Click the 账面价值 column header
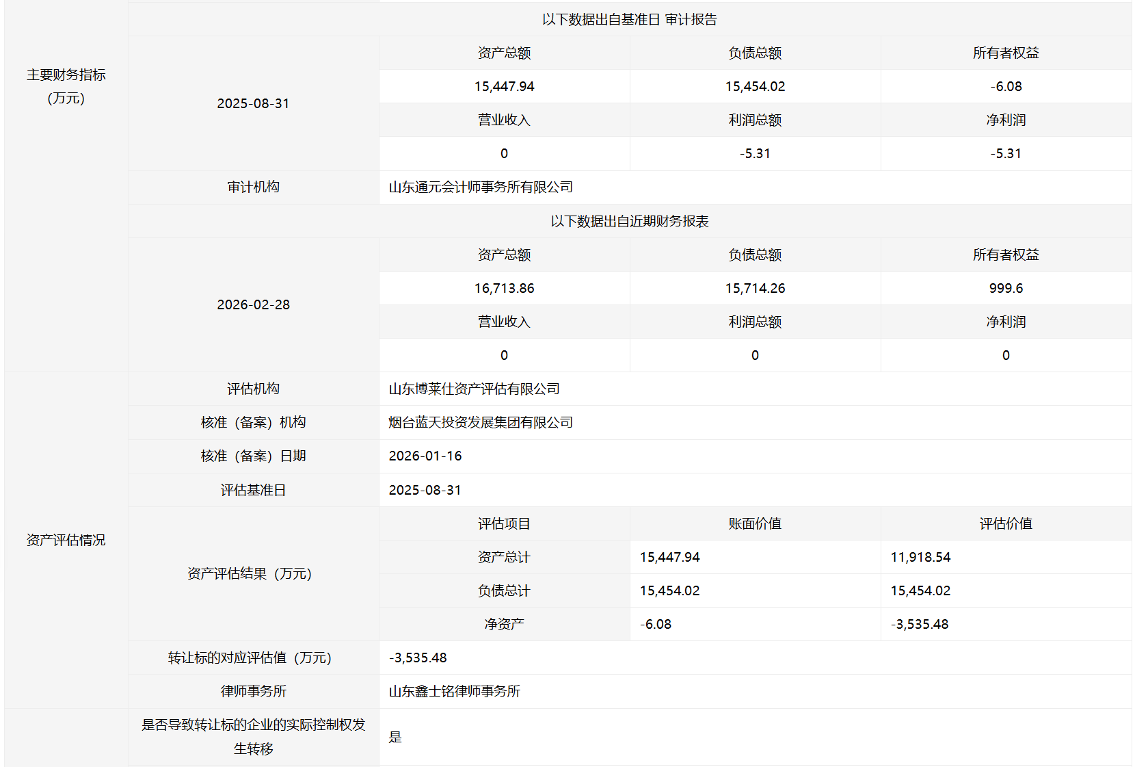The width and height of the screenshot is (1135, 767). (755, 524)
